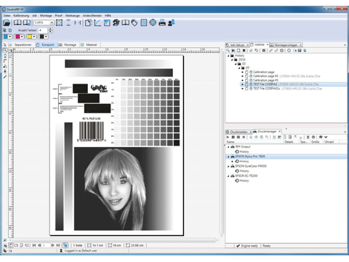Click the cyan color swatch
The image size is (349, 262).
(6, 36)
